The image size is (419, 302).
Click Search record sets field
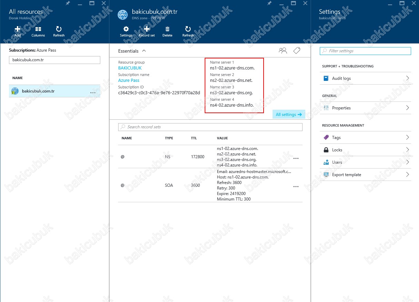(210, 127)
